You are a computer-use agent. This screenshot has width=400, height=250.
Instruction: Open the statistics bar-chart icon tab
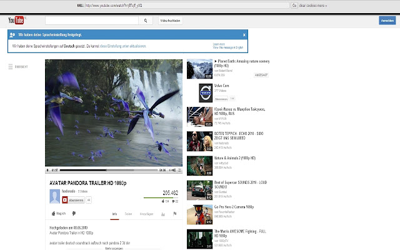(x=163, y=214)
